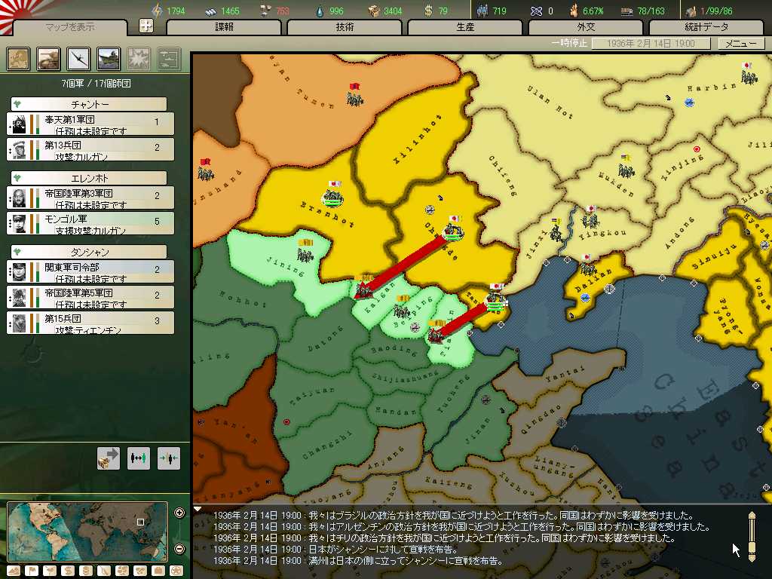The height and width of the screenshot is (579, 772).
Task: Collapse the message log with its arrow
Action: click(x=198, y=509)
